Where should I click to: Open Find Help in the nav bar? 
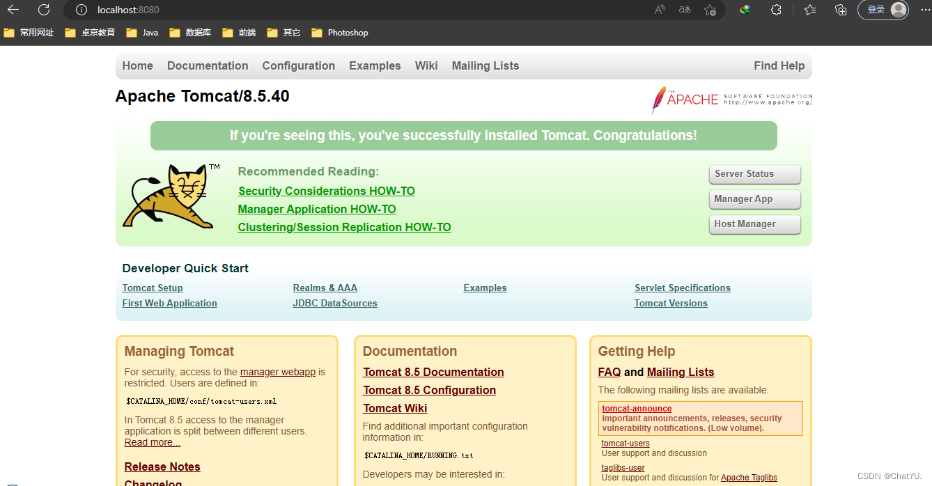pyautogui.click(x=779, y=65)
